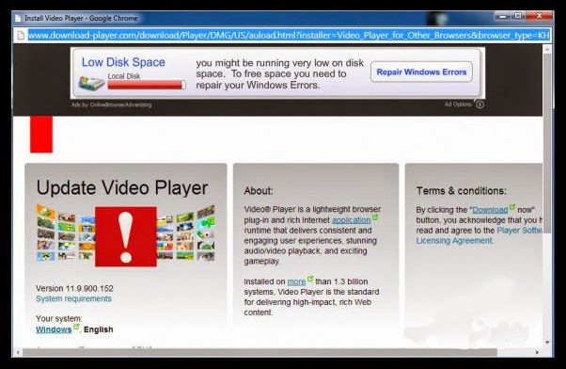Follow the application hyperlink in About
Image resolution: width=566 pixels, height=369 pixels.
[352, 220]
